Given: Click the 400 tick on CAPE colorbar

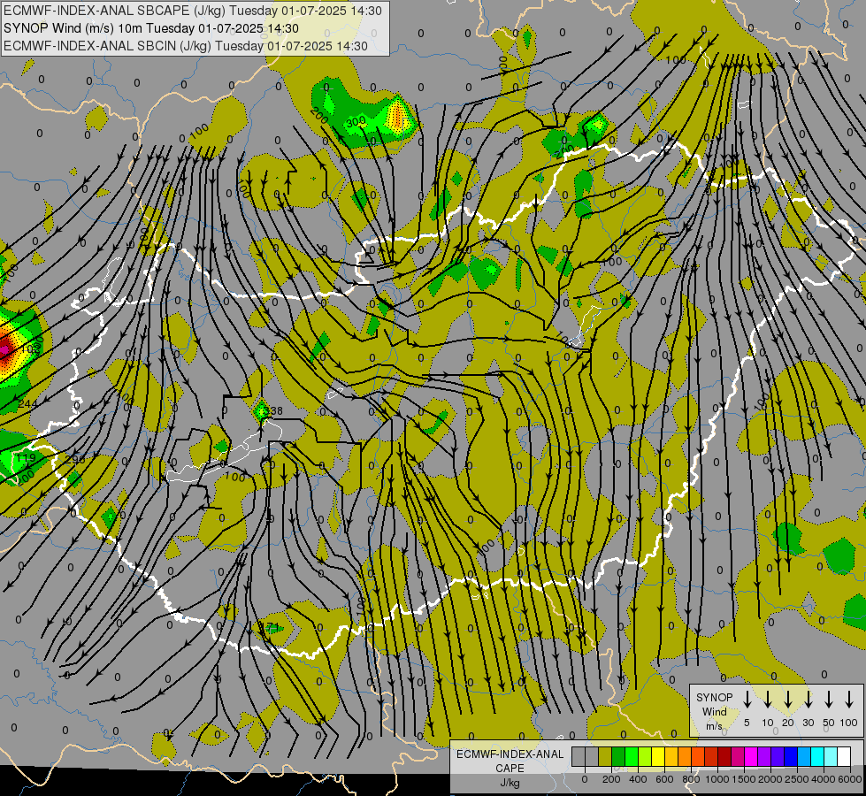Looking at the screenshot, I should pyautogui.click(x=638, y=779).
